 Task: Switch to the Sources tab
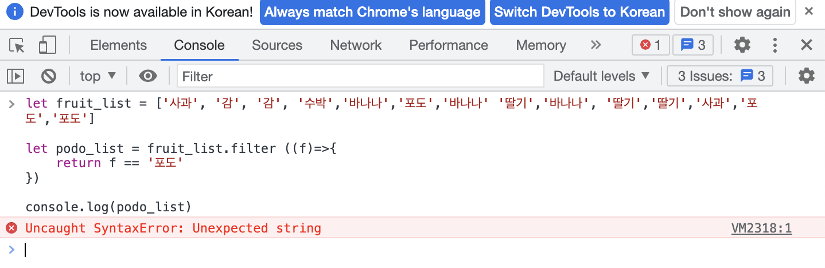(x=277, y=45)
